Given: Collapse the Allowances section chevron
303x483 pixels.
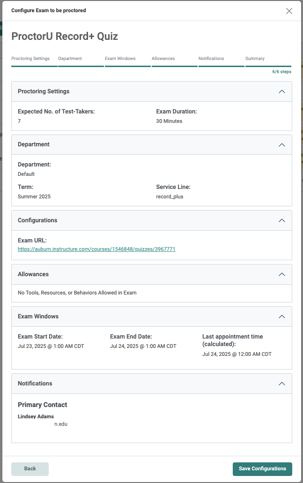Looking at the screenshot, I should click(x=282, y=274).
